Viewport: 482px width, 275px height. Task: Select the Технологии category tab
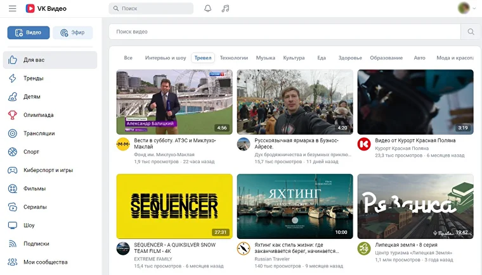click(234, 58)
